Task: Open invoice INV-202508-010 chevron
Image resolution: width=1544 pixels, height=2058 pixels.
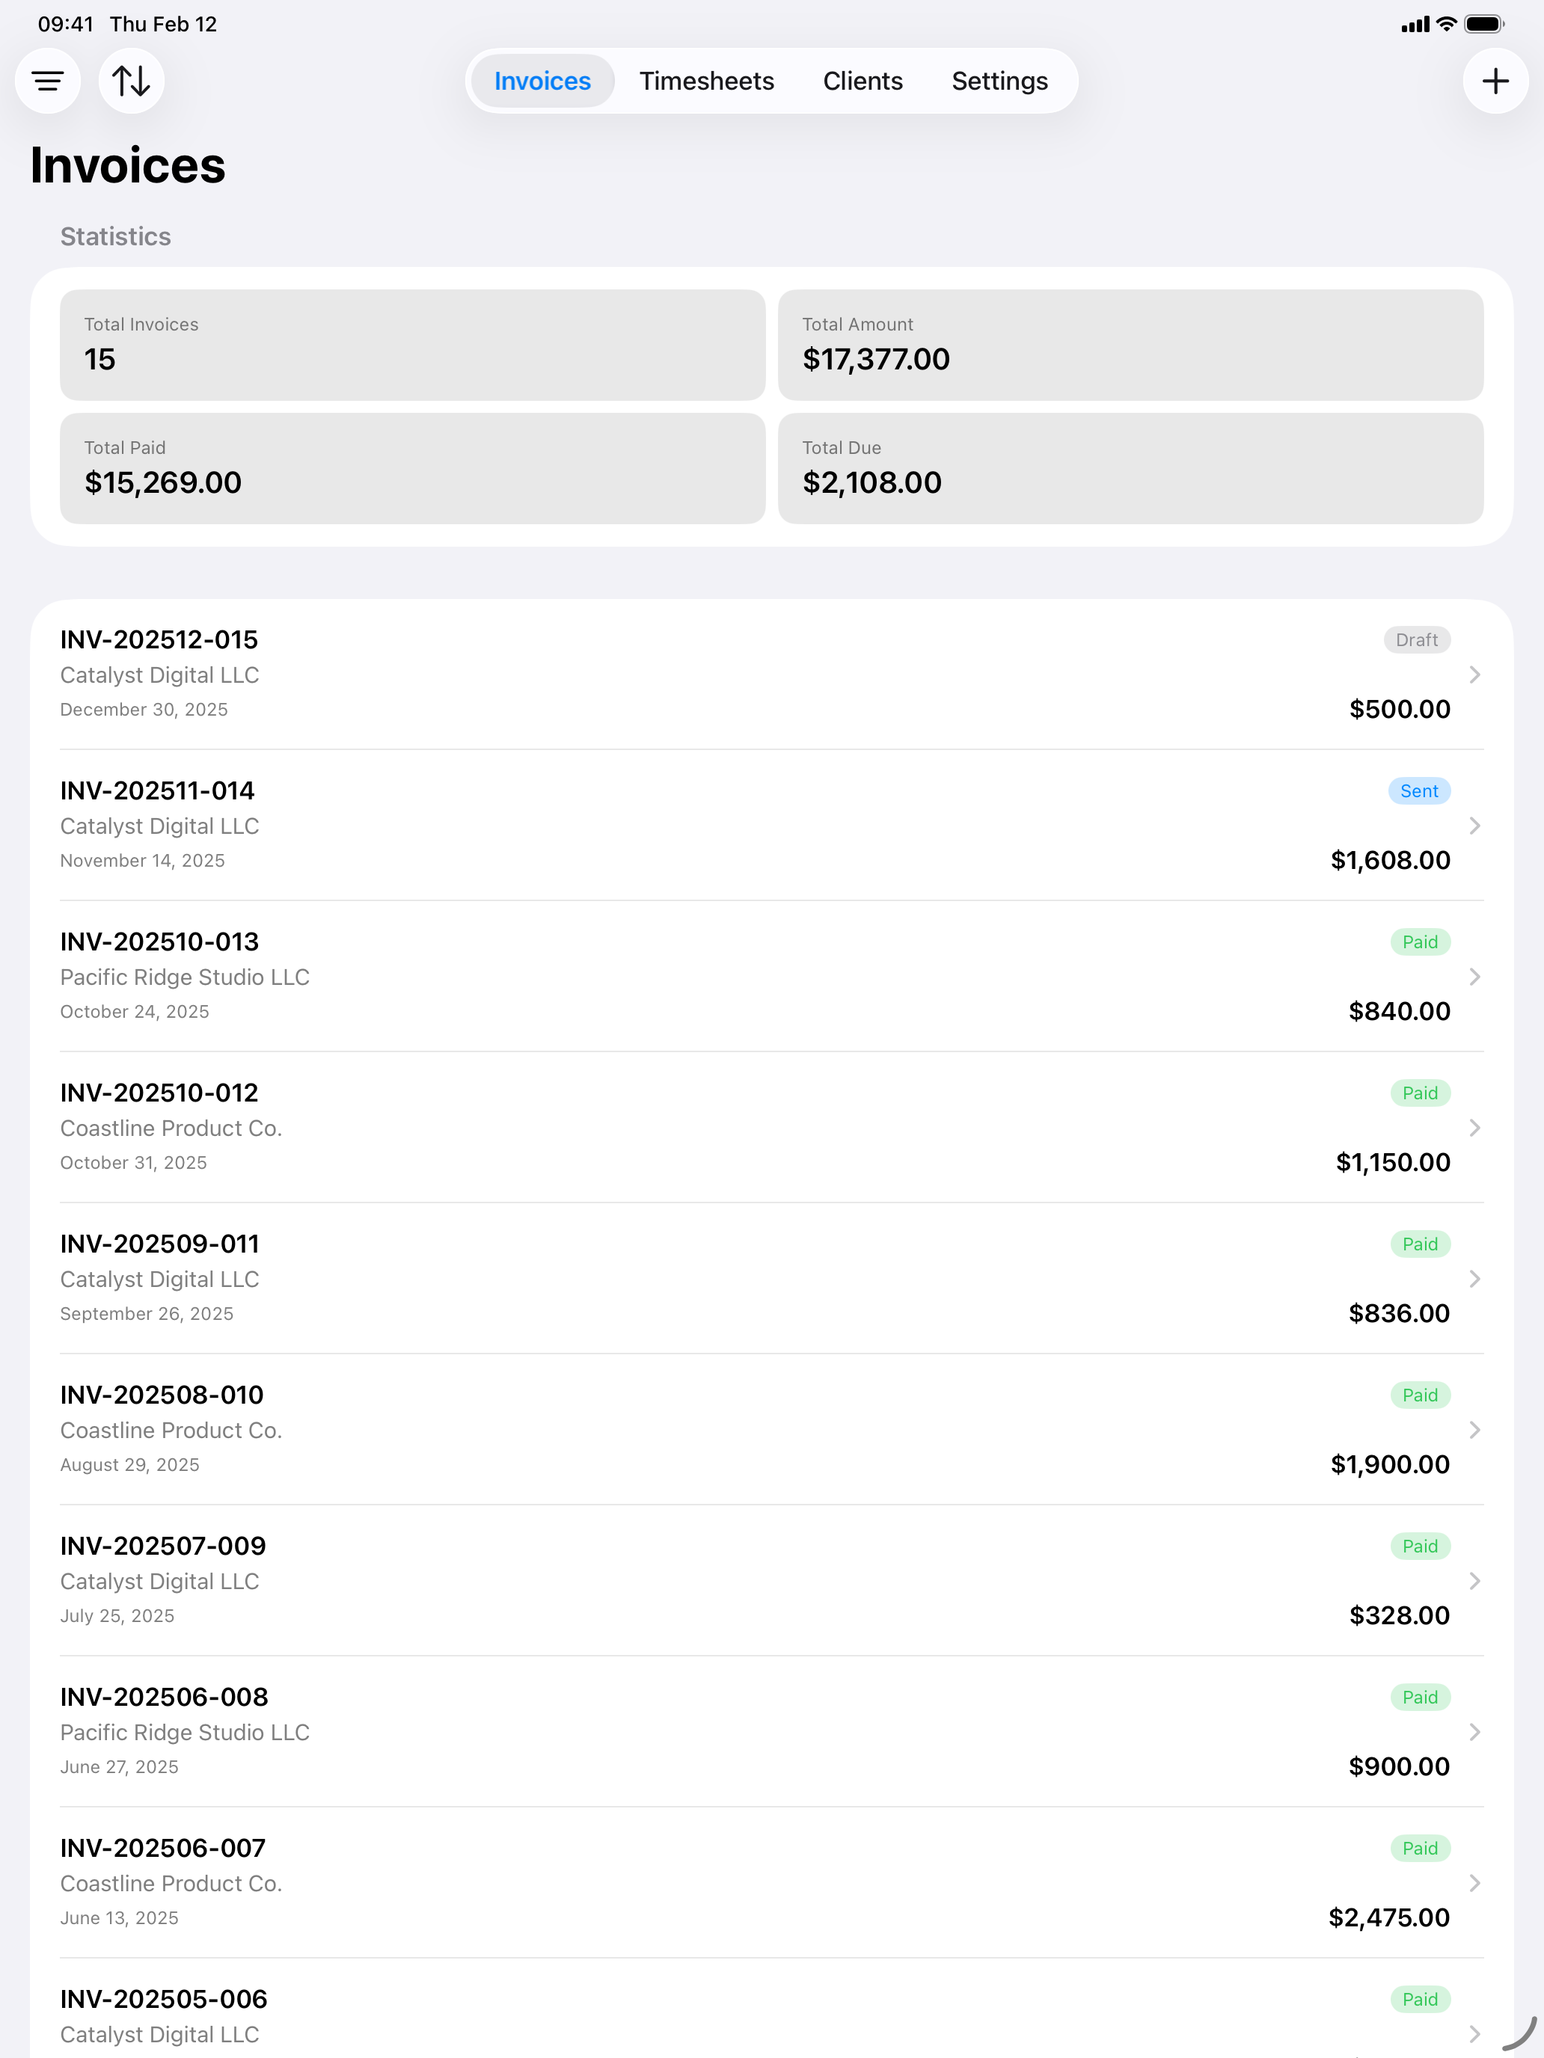Action: [x=1474, y=1430]
